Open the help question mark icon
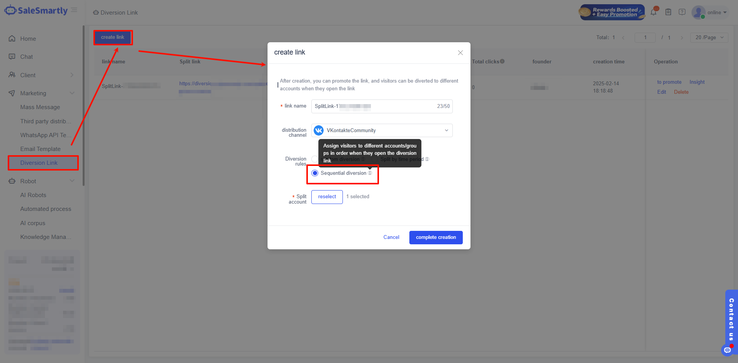The width and height of the screenshot is (738, 363). click(682, 12)
